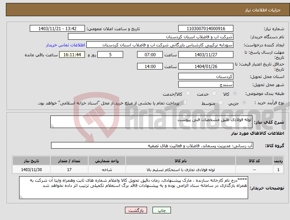The image size is (290, 220).
Task: Click the announcement date field 1403/11/21 - 13:42
Action: tap(57, 29)
